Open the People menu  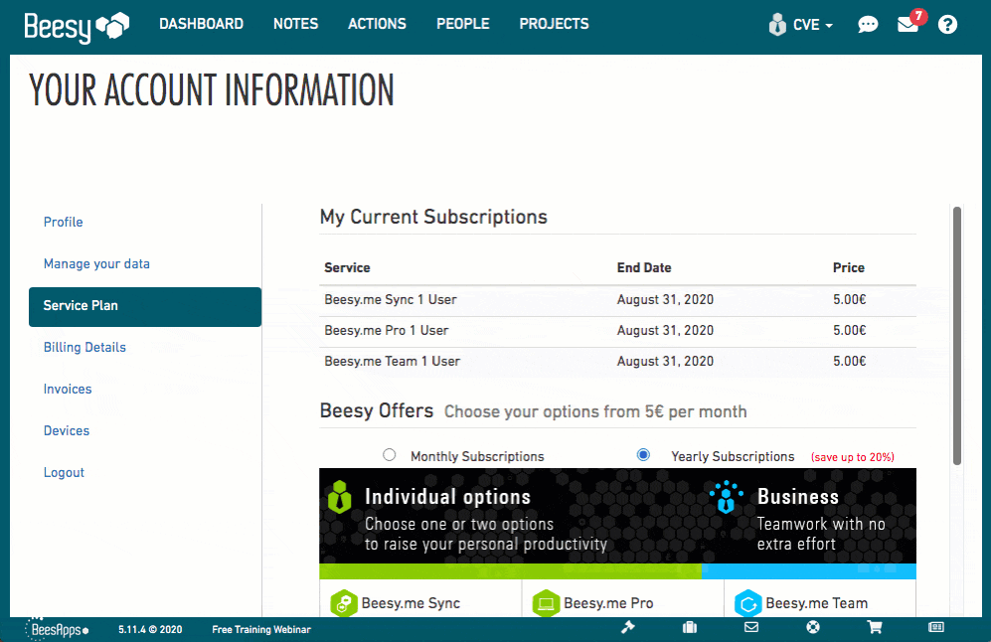point(463,24)
